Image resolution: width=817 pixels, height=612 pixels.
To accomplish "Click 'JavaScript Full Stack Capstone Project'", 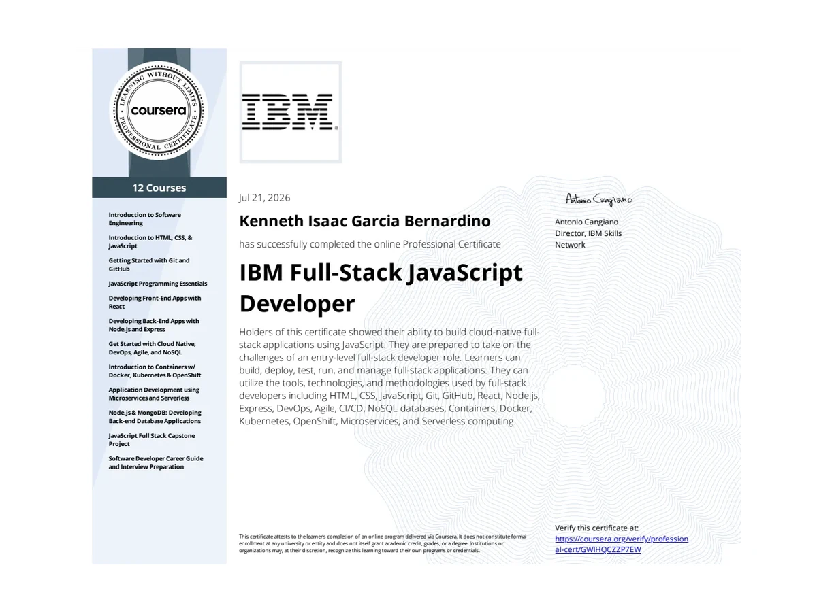I will (x=152, y=439).
